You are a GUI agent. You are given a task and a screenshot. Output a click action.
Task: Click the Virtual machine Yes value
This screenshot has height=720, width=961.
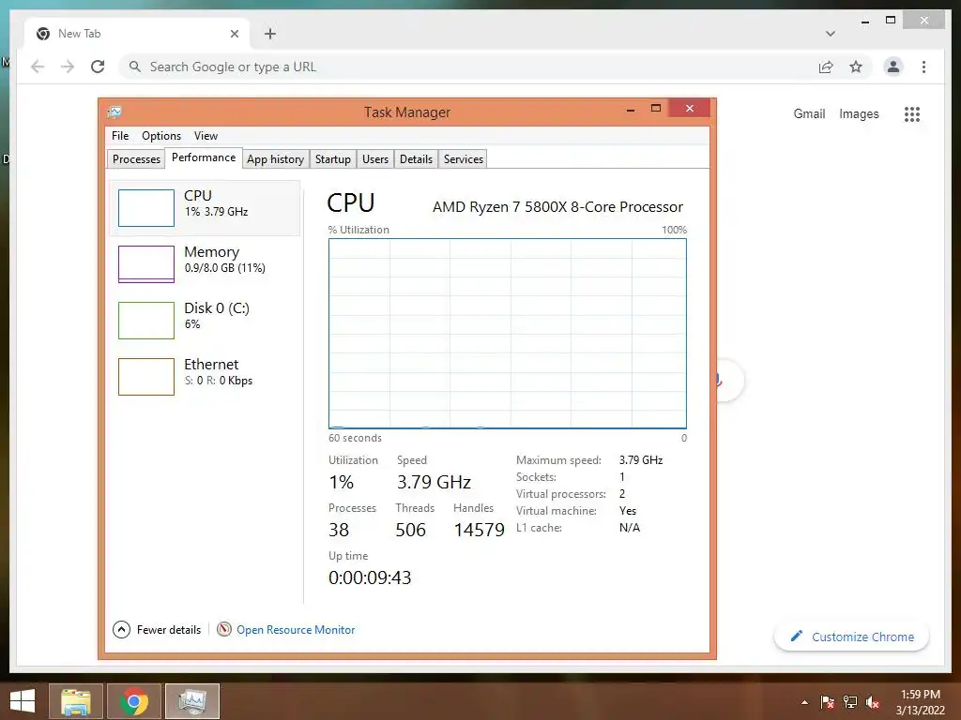click(628, 511)
